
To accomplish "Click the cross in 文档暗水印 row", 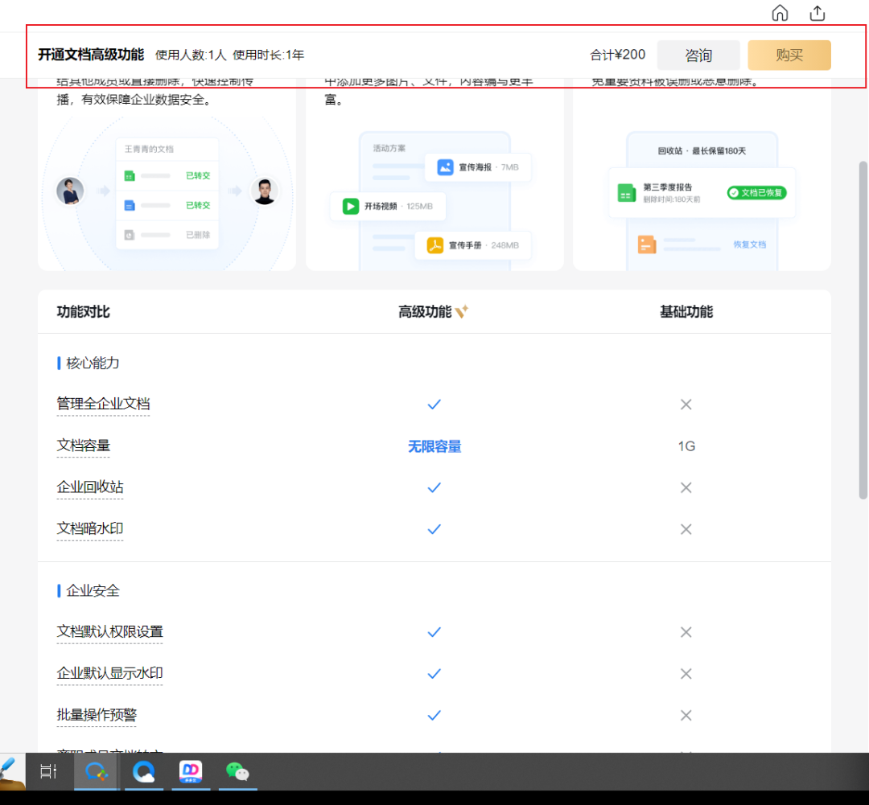I will (686, 529).
